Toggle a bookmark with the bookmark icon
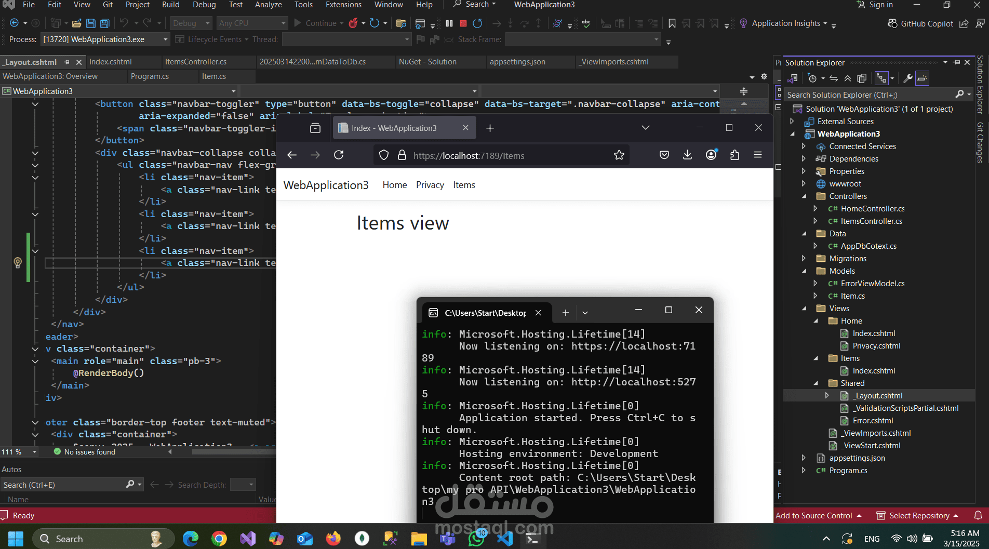The image size is (989, 549). (x=672, y=23)
